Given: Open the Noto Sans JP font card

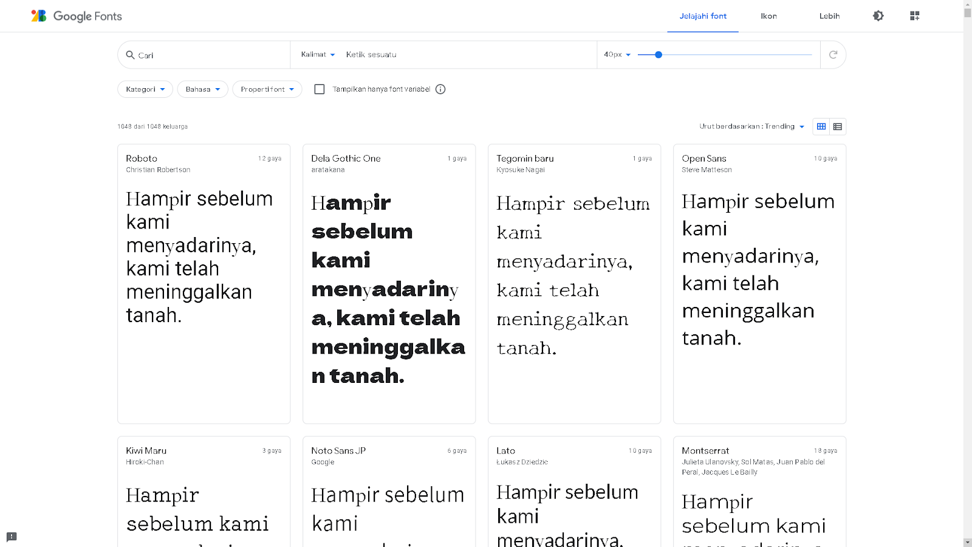Looking at the screenshot, I should point(389,492).
